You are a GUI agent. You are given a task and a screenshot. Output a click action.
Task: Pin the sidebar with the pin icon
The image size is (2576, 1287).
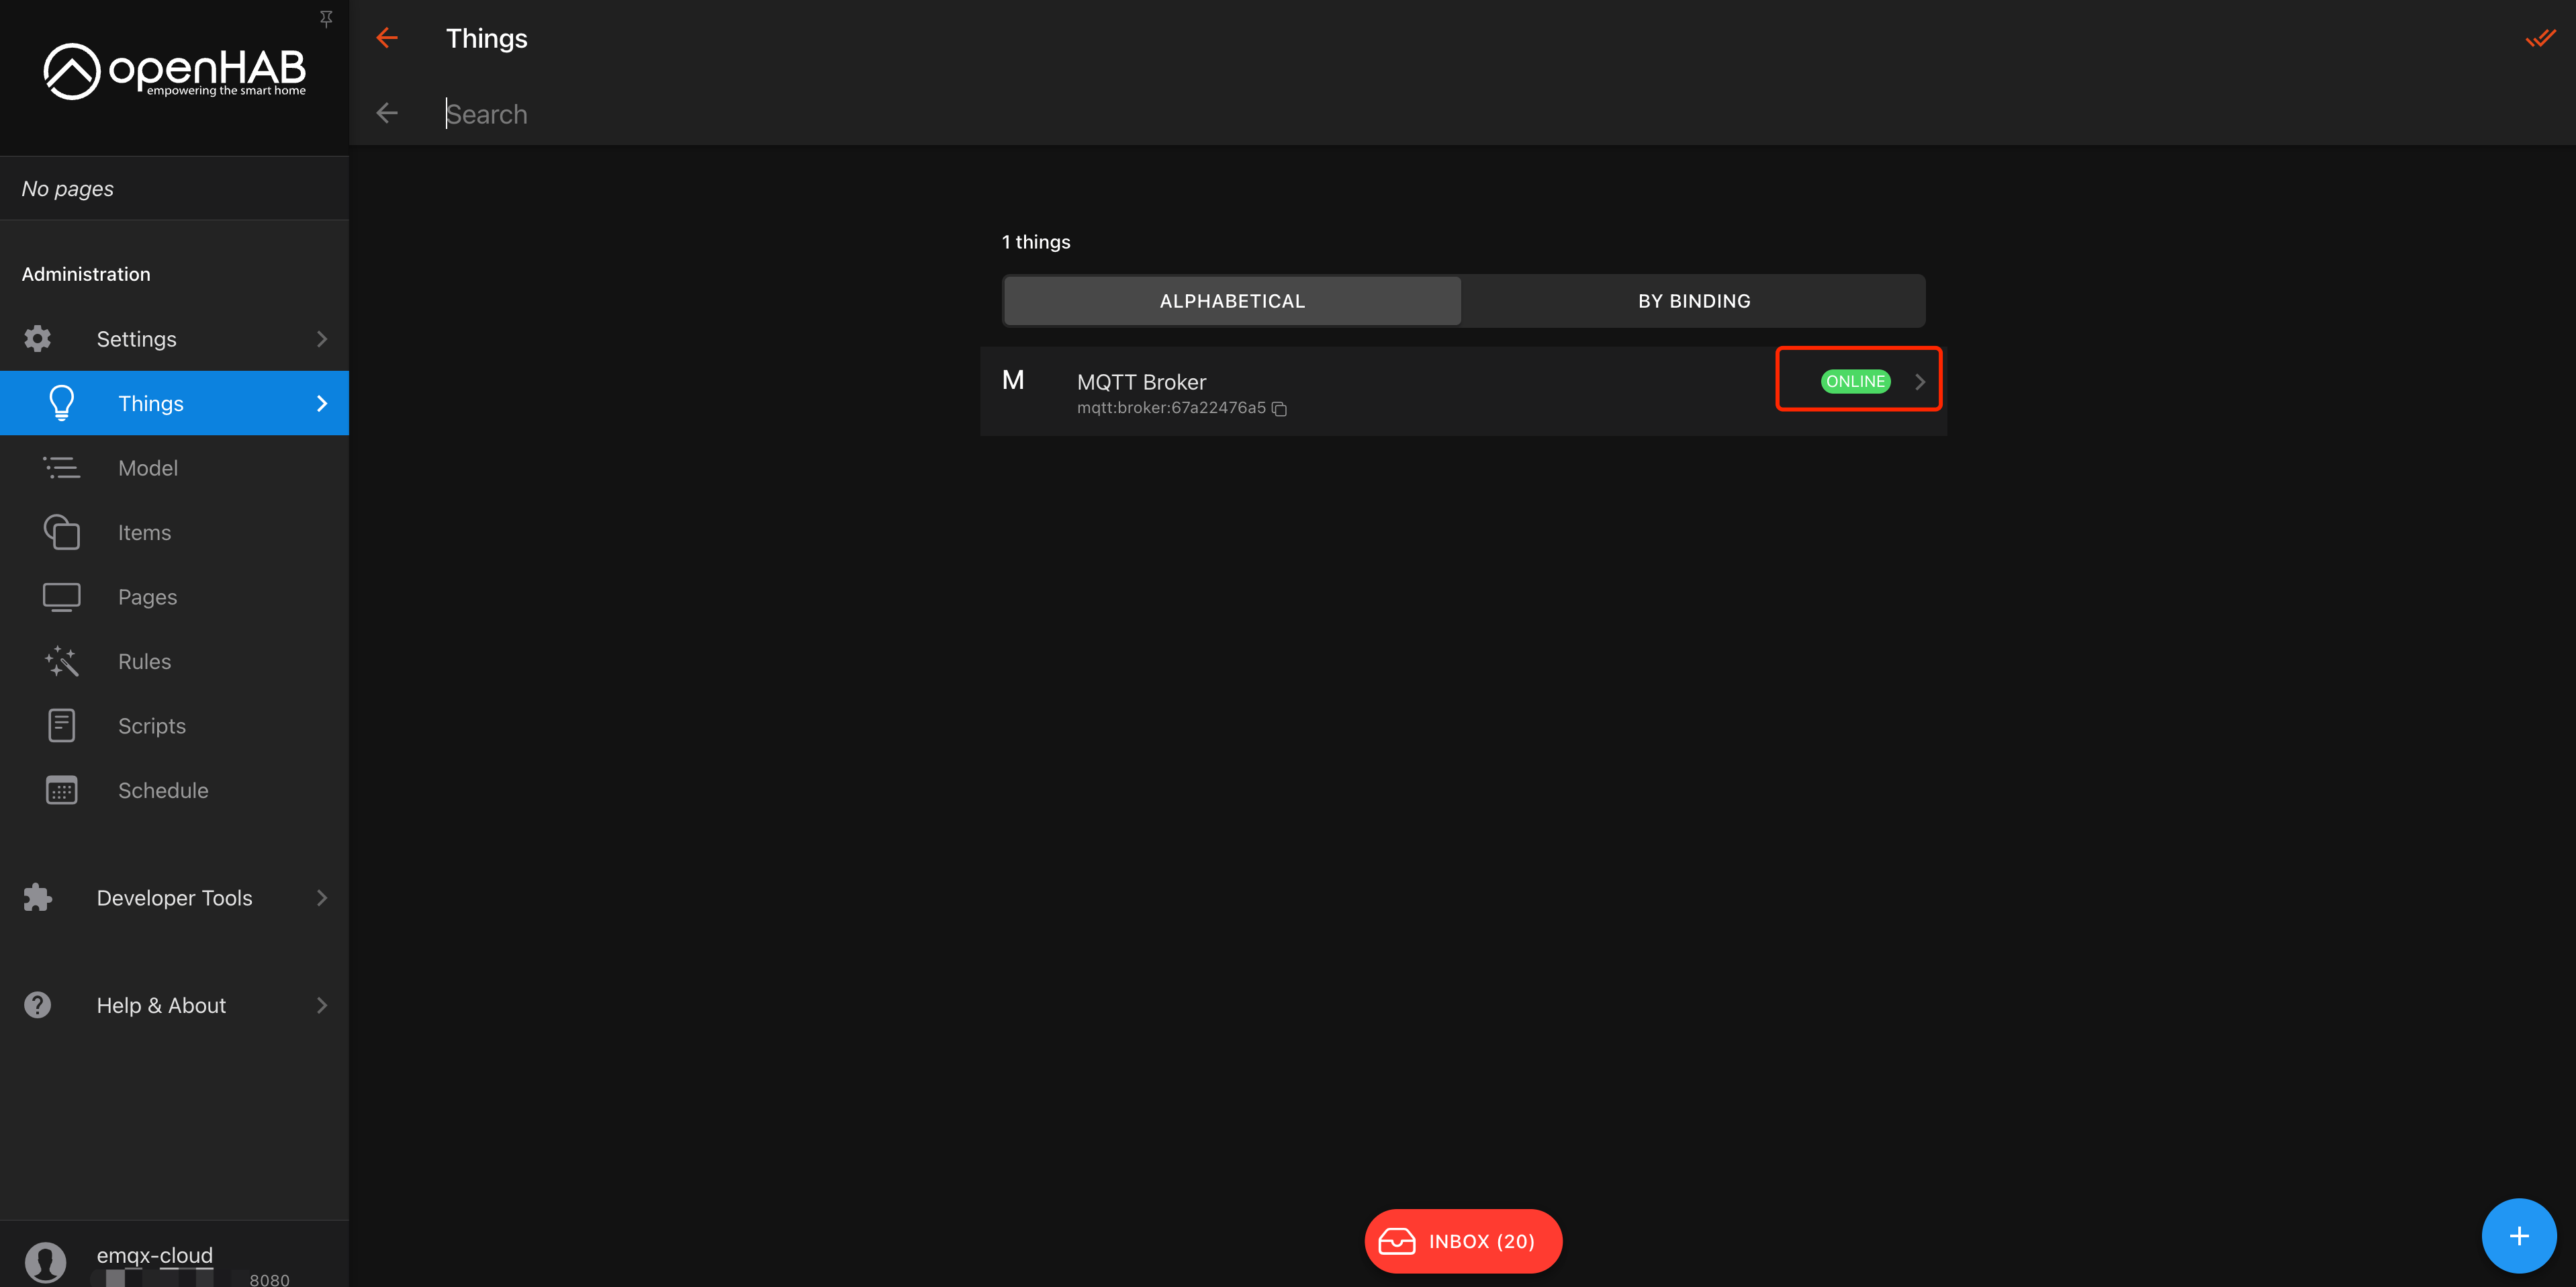tap(326, 18)
